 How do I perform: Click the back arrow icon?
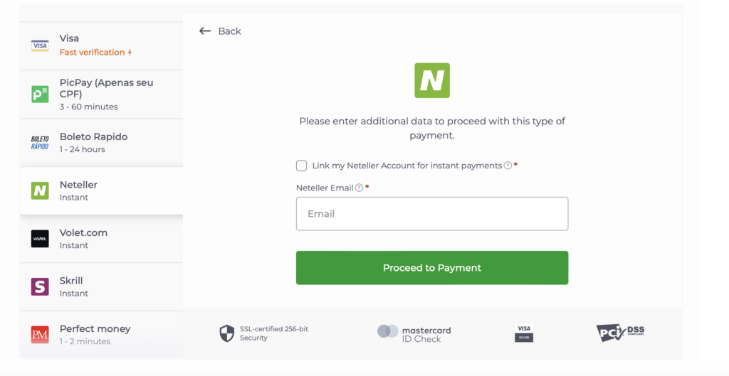coord(205,31)
